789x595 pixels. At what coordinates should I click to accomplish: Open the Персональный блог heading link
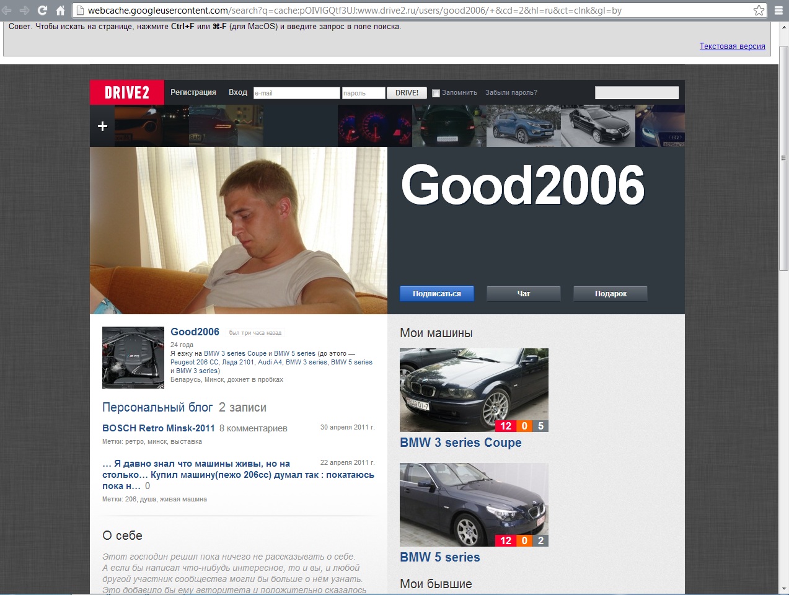point(157,407)
